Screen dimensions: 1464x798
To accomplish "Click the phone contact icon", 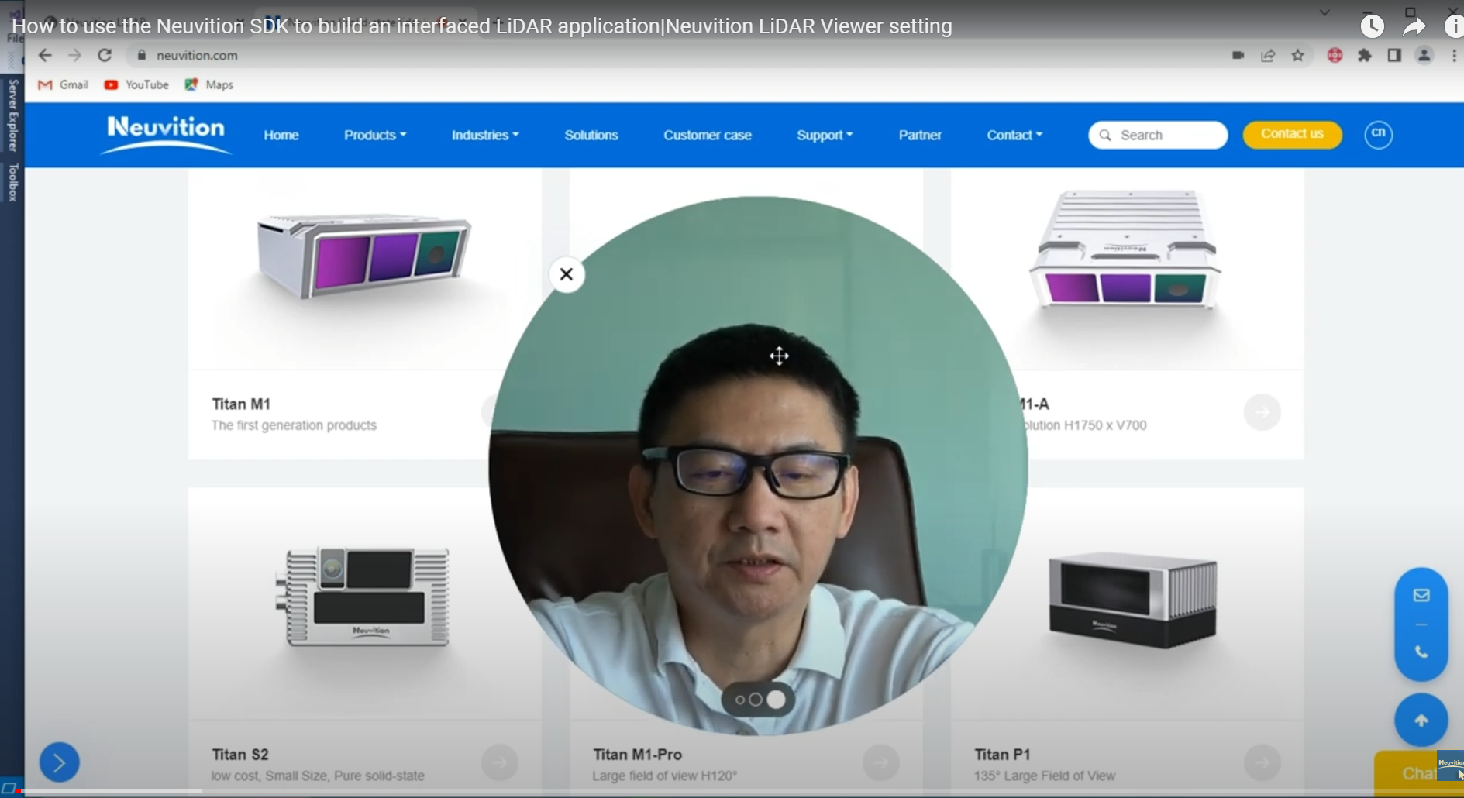I will point(1421,653).
